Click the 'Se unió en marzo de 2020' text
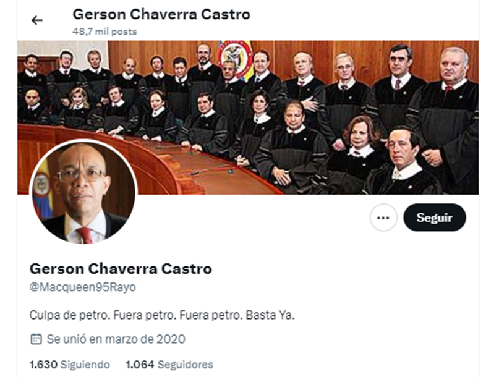This screenshot has width=499, height=377. [116, 339]
